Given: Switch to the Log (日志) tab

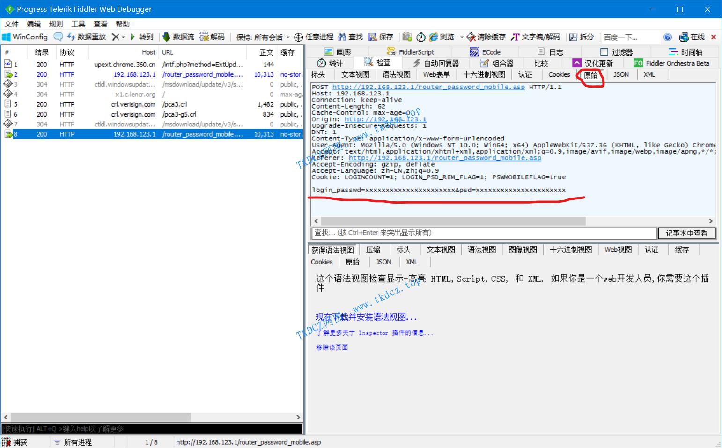Looking at the screenshot, I should (550, 52).
